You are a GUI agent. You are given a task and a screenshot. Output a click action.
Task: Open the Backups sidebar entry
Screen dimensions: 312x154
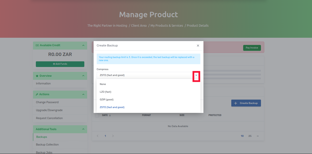[41, 137]
